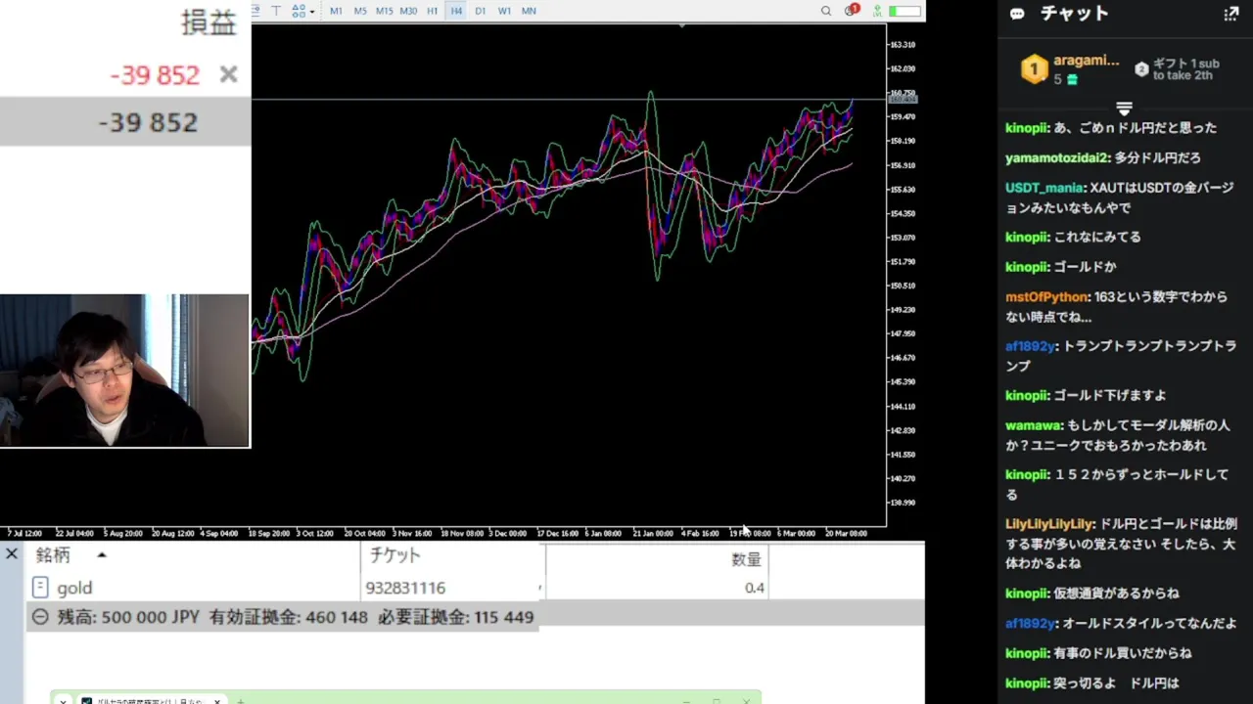Screen dimensions: 1253x704
Task: Switch chart to H1 timeframe
Action: point(433,11)
